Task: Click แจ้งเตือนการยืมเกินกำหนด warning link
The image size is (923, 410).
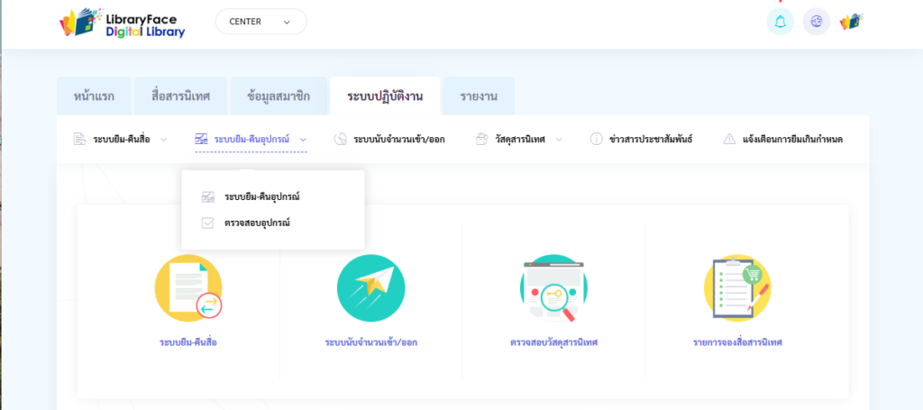Action: tap(782, 139)
